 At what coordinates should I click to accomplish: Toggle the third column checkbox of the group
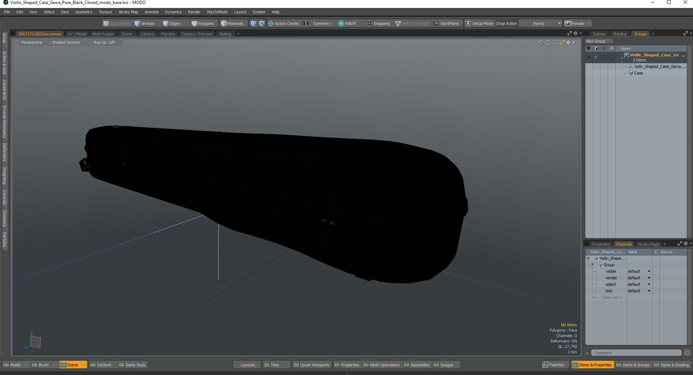[604, 57]
